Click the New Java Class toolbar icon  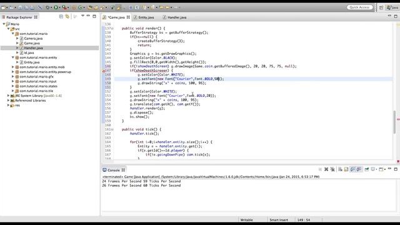pyautogui.click(x=80, y=7)
